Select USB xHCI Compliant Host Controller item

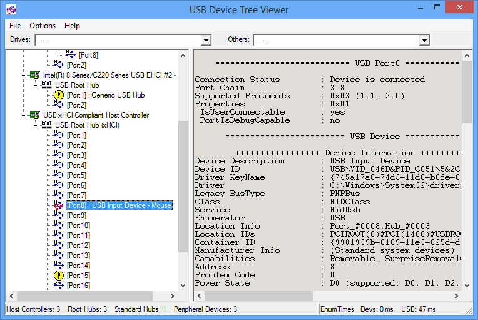96,115
